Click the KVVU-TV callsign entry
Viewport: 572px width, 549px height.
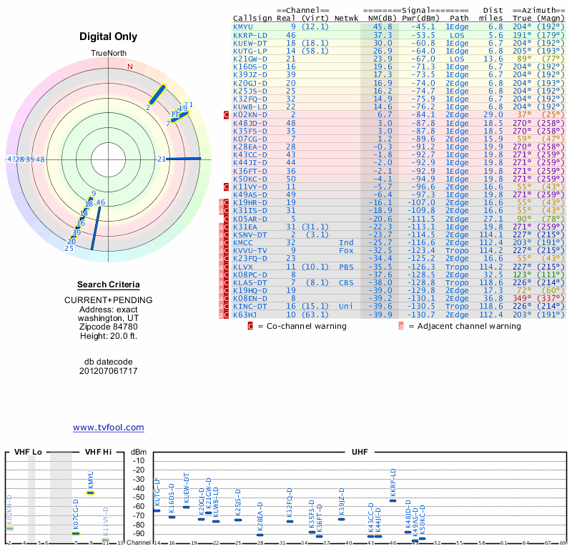pyautogui.click(x=250, y=250)
